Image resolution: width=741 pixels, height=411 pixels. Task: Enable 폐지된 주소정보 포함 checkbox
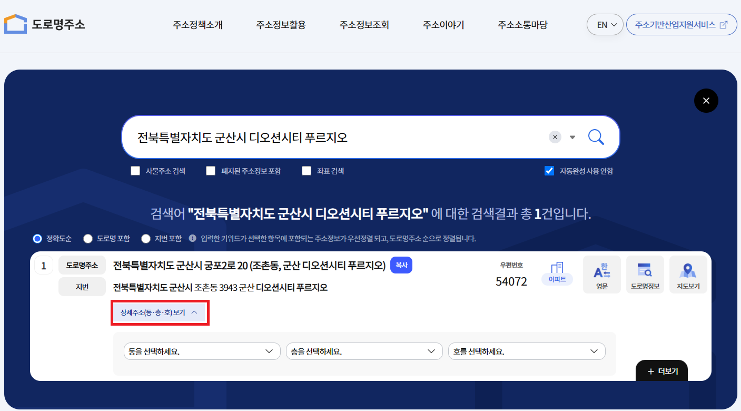point(211,171)
